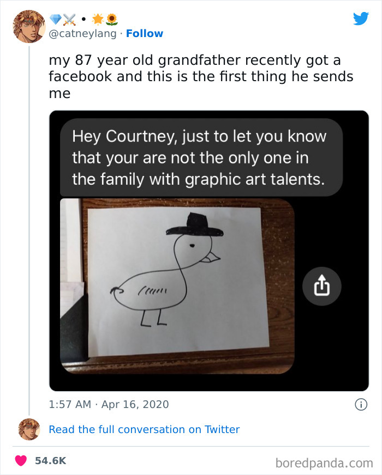Open the profile picture of @catneylang
The image size is (382, 475).
pyautogui.click(x=27, y=26)
